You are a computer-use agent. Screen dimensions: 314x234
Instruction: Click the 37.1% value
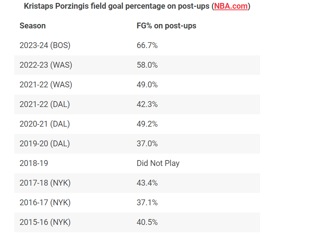pyautogui.click(x=147, y=203)
